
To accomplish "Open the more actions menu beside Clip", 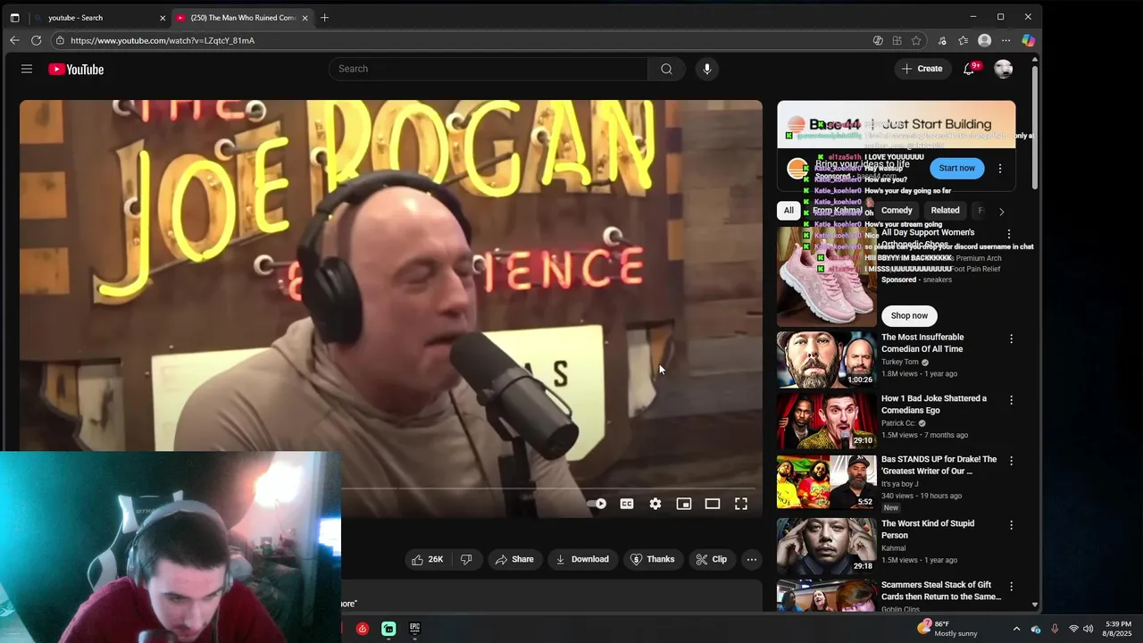I will (752, 559).
